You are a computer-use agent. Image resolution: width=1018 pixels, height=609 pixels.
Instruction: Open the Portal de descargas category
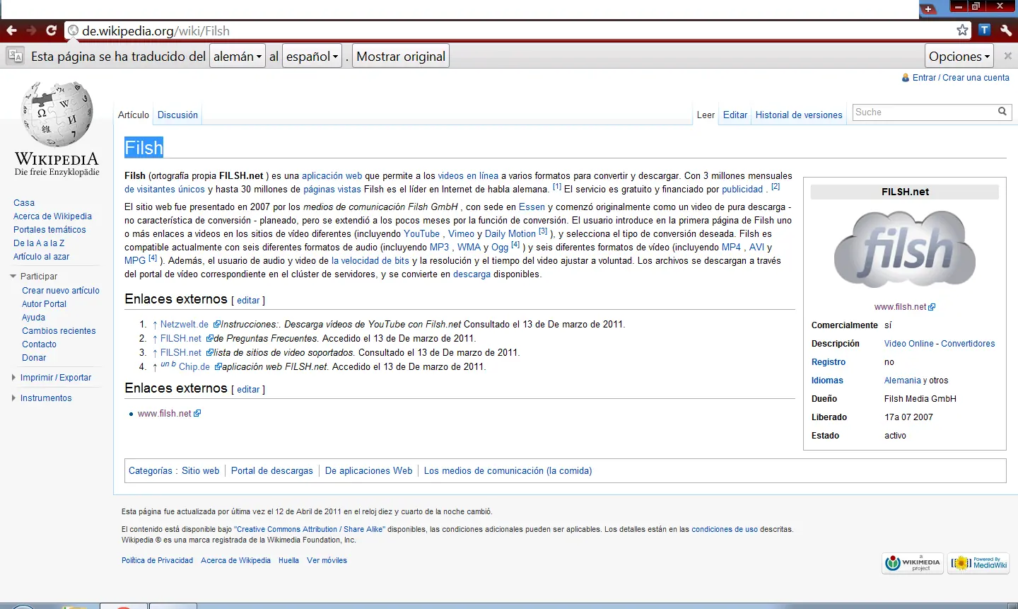tap(272, 471)
